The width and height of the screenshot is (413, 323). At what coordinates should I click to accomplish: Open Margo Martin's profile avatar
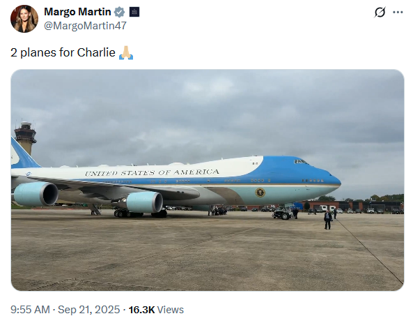(x=24, y=19)
